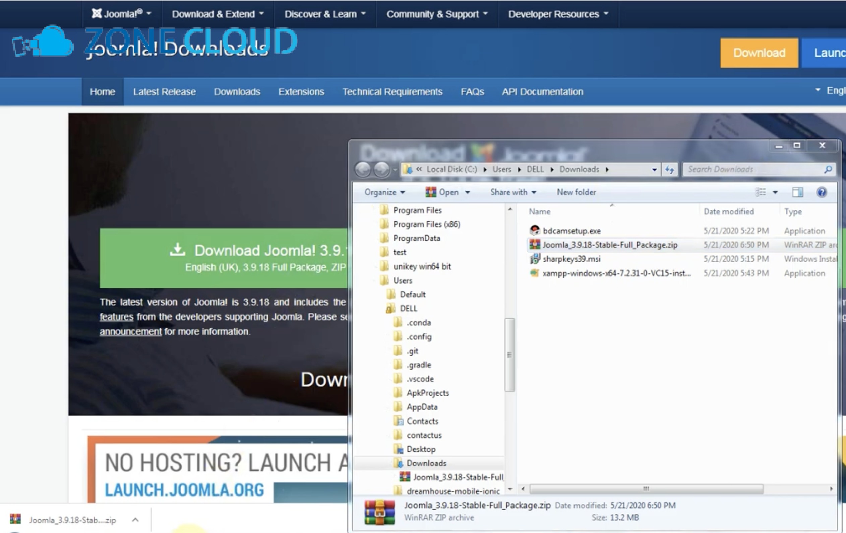The width and height of the screenshot is (846, 533).
Task: Follow the 'announcement' link
Action: (x=131, y=331)
